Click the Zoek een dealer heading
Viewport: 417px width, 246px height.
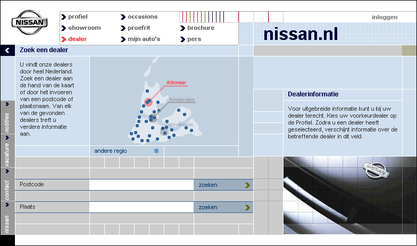(x=44, y=50)
